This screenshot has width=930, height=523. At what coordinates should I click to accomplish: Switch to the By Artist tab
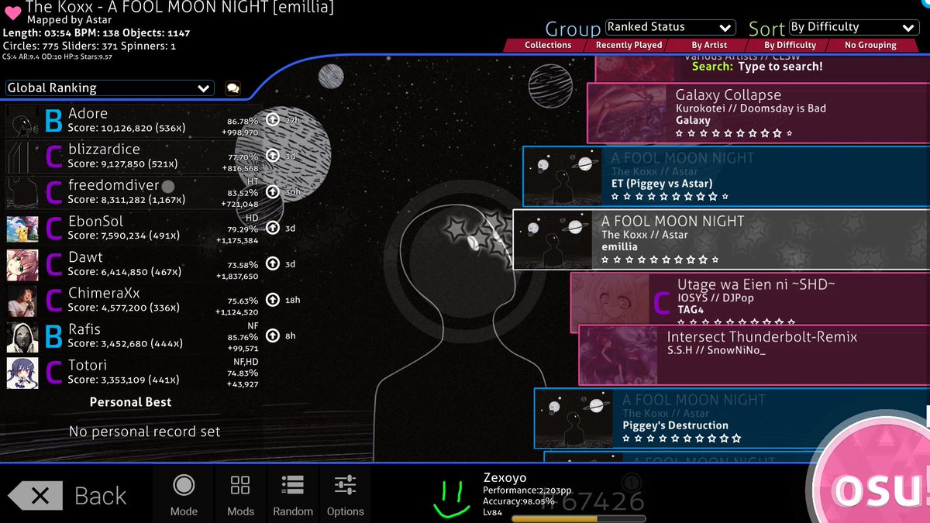tap(709, 45)
